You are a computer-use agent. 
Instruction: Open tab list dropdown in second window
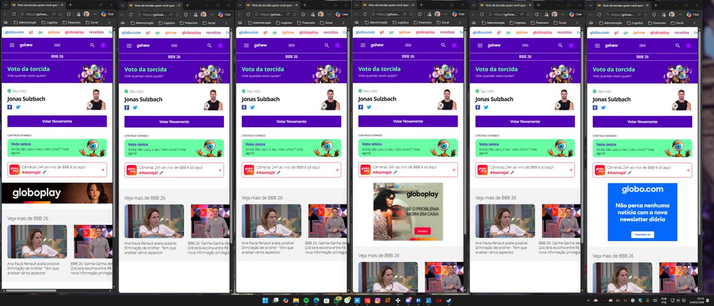(x=124, y=4)
